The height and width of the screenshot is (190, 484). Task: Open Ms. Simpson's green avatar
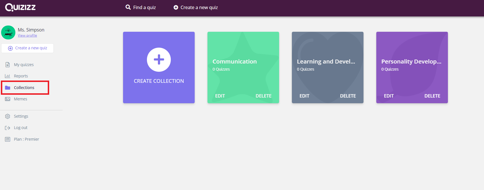tap(8, 32)
